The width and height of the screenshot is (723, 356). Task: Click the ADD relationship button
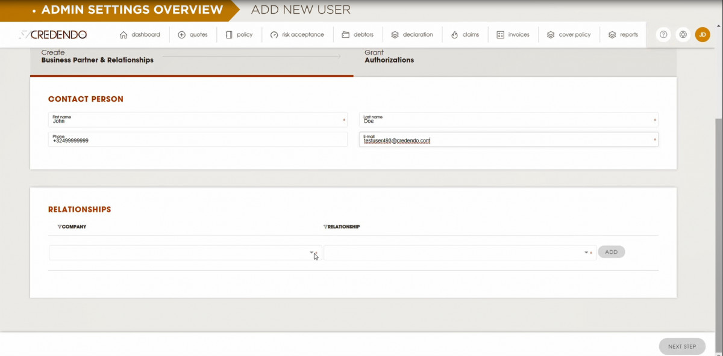[x=612, y=252]
